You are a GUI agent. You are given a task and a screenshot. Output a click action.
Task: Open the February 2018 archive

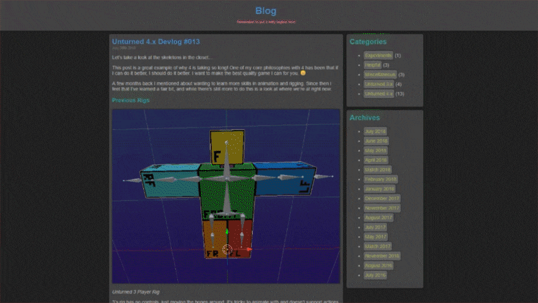point(380,179)
